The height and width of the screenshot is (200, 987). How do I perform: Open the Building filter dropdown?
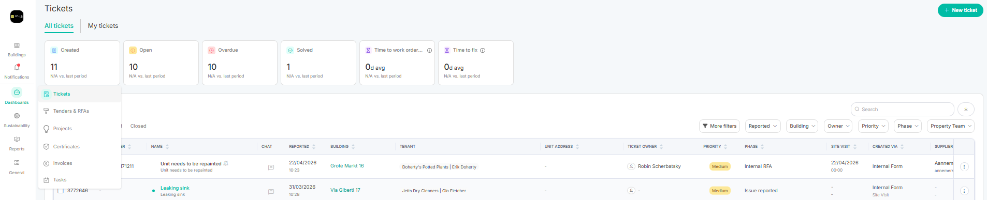tap(802, 126)
